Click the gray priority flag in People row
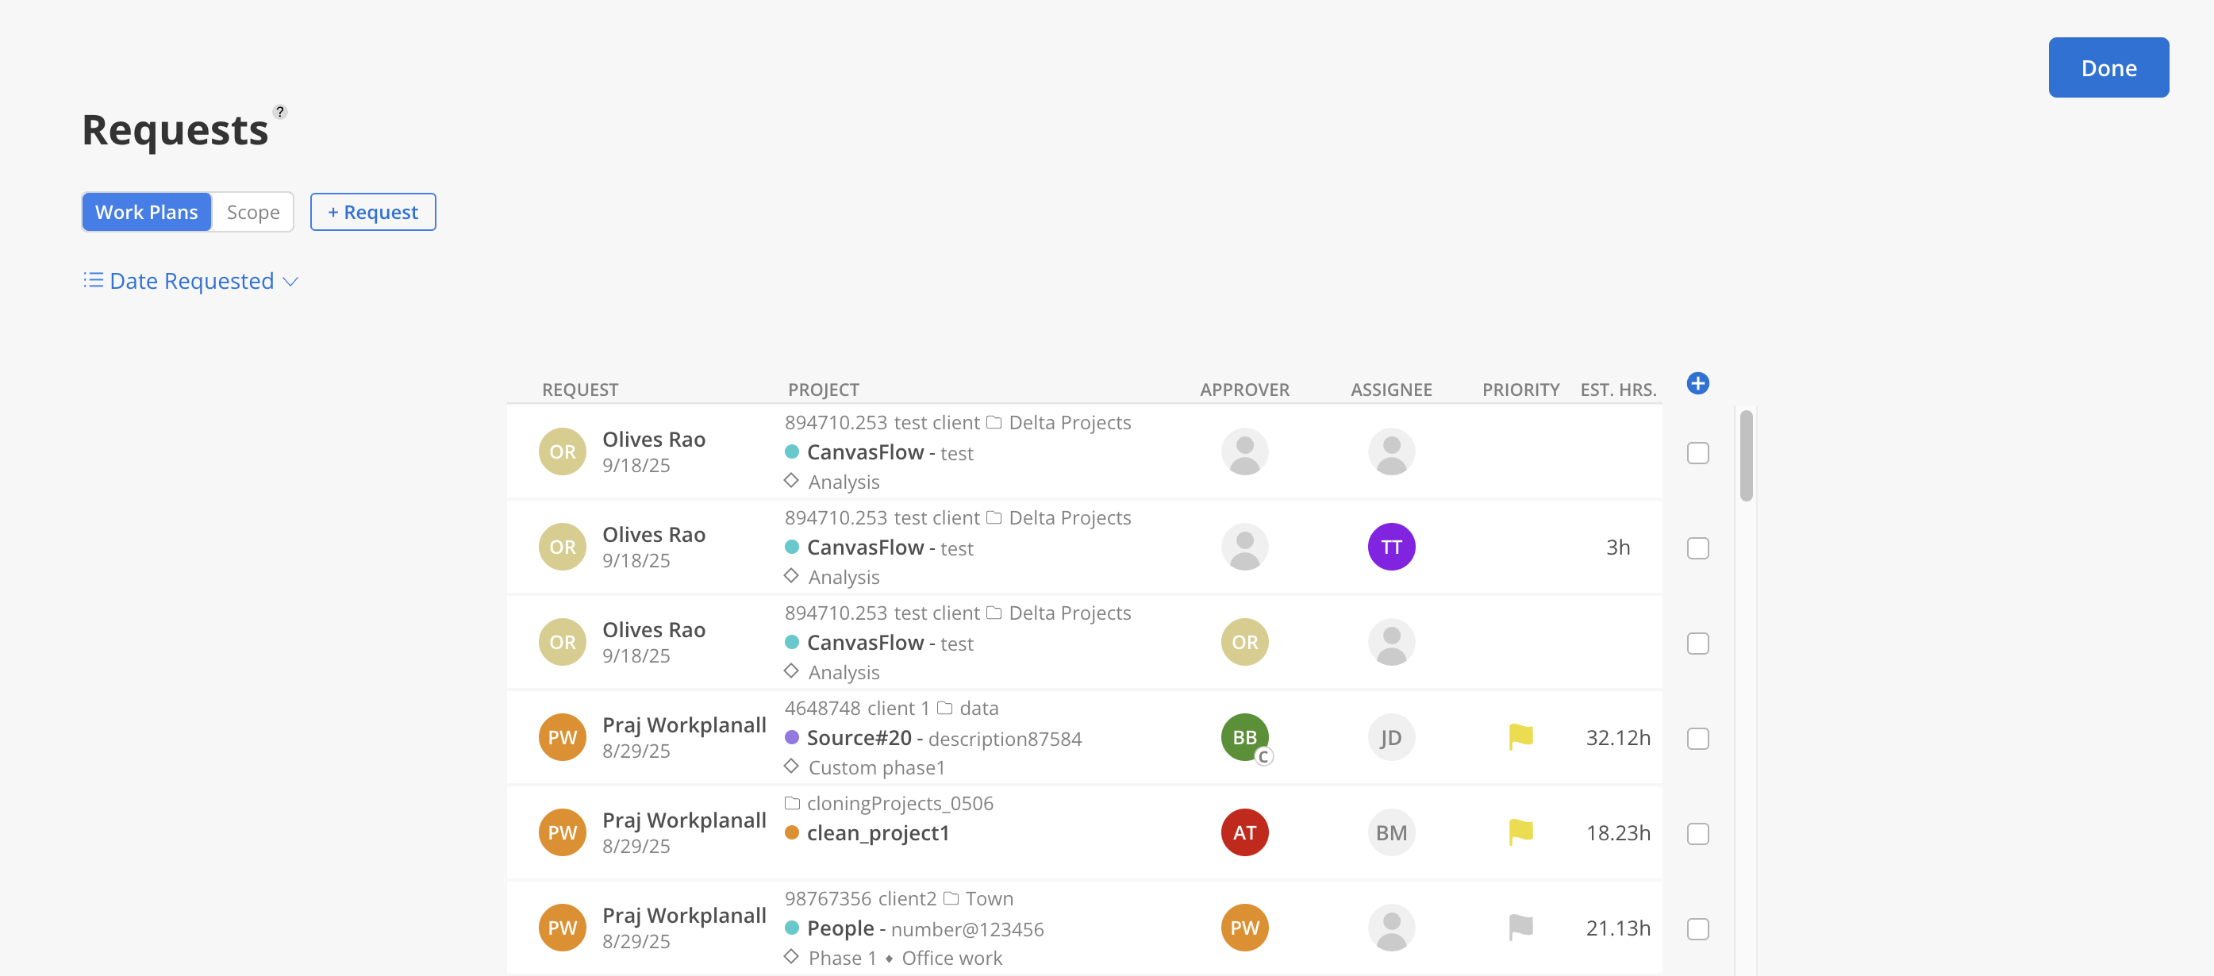The width and height of the screenshot is (2214, 976). point(1520,928)
